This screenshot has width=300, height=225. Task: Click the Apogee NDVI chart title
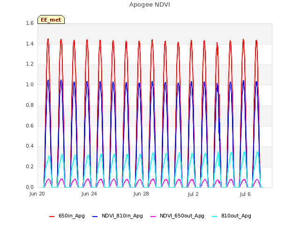pyautogui.click(x=150, y=5)
